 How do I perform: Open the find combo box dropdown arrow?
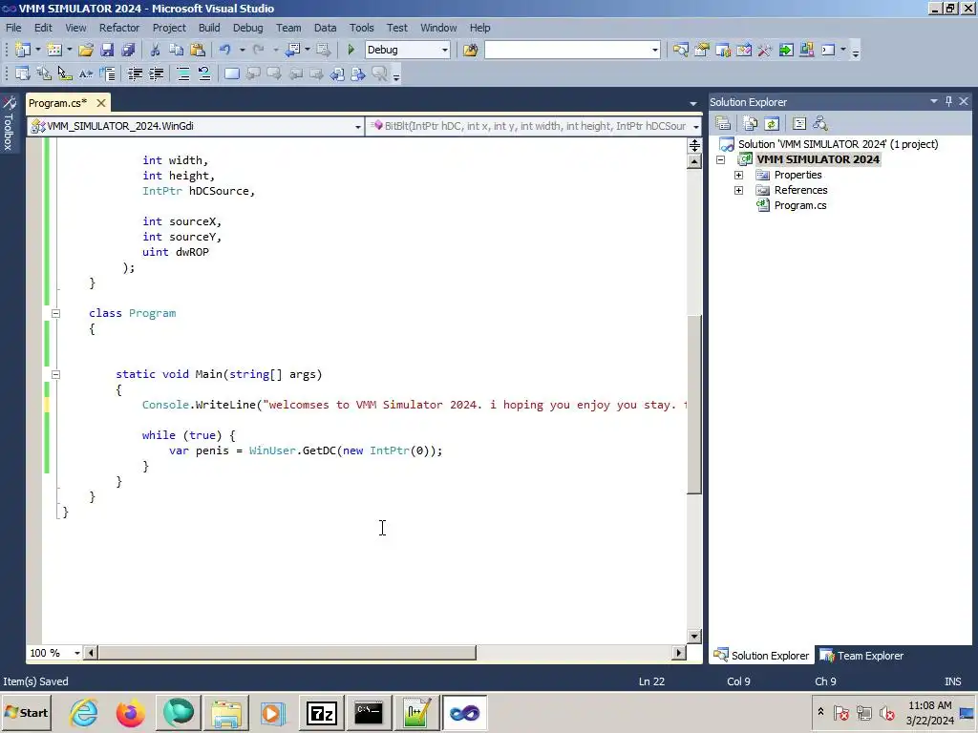click(x=655, y=50)
